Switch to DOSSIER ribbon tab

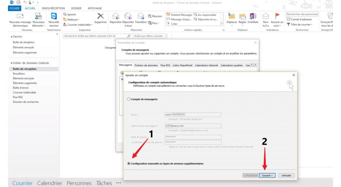pos(76,8)
